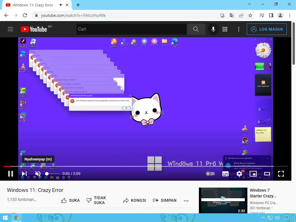Select the Windows 11: Crazy Error tab

37,5
